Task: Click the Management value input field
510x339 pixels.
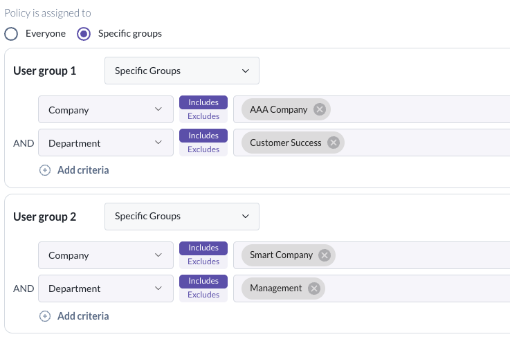Action: point(415,288)
